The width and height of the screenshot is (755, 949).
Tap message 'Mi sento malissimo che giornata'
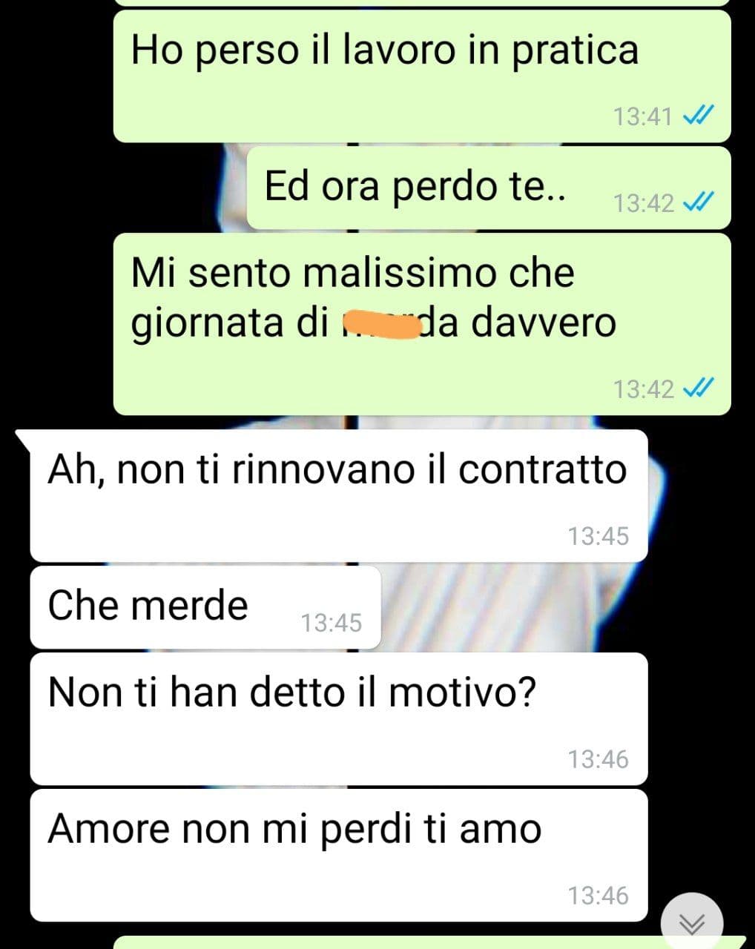tap(422, 324)
